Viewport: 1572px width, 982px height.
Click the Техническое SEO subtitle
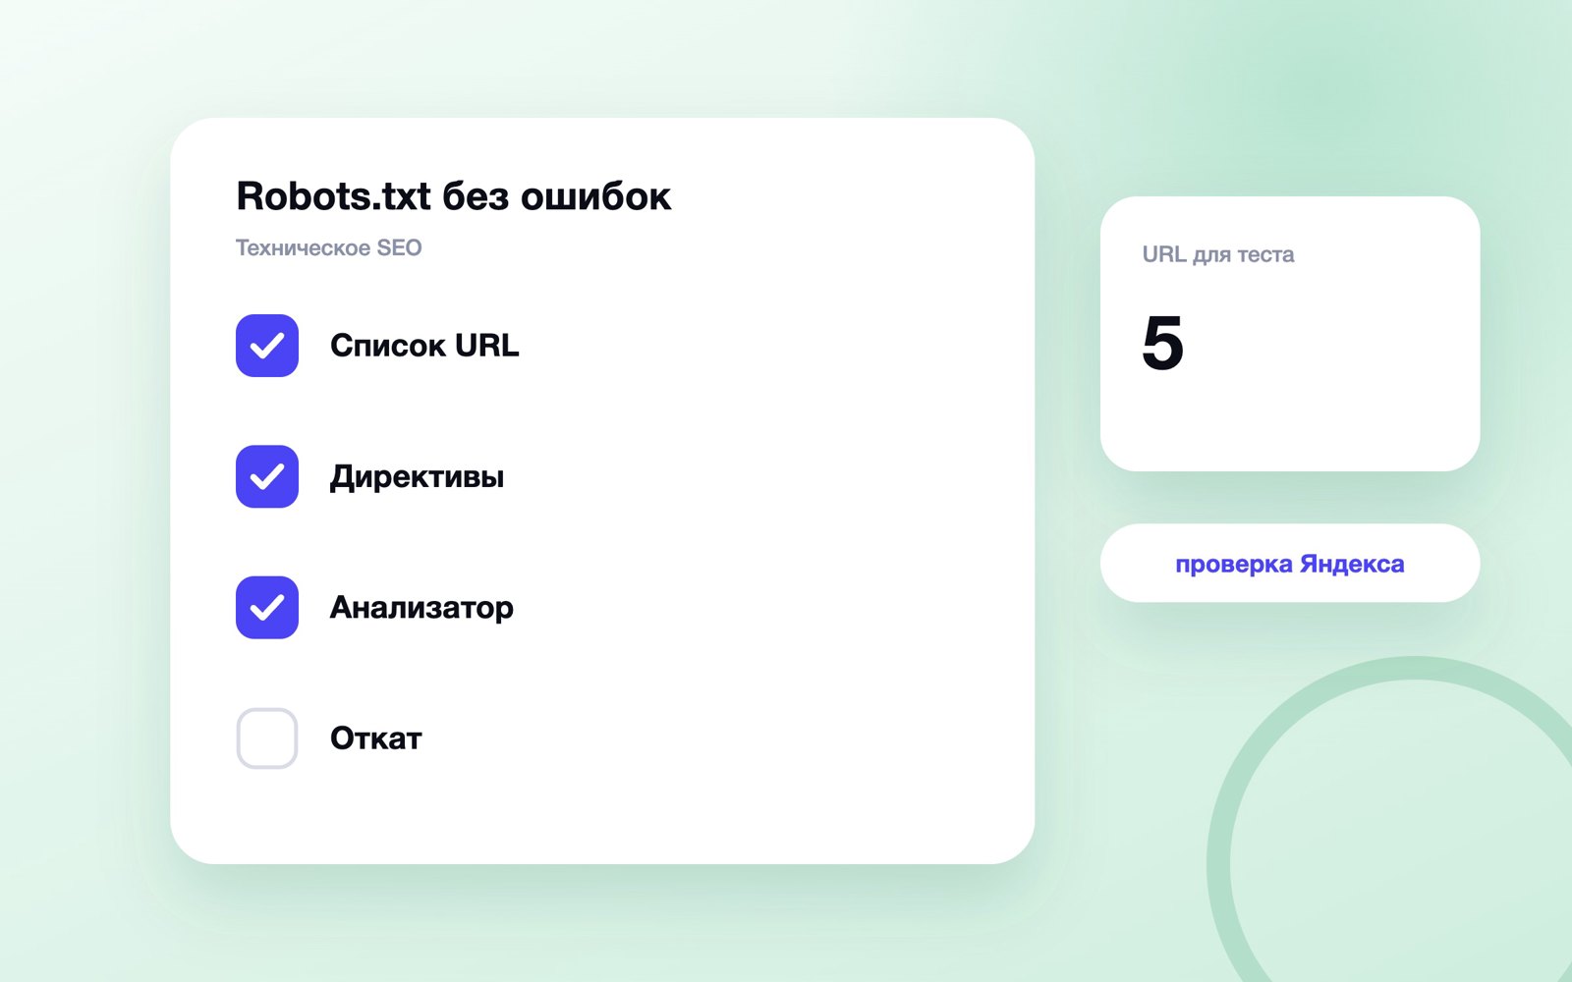coord(328,247)
